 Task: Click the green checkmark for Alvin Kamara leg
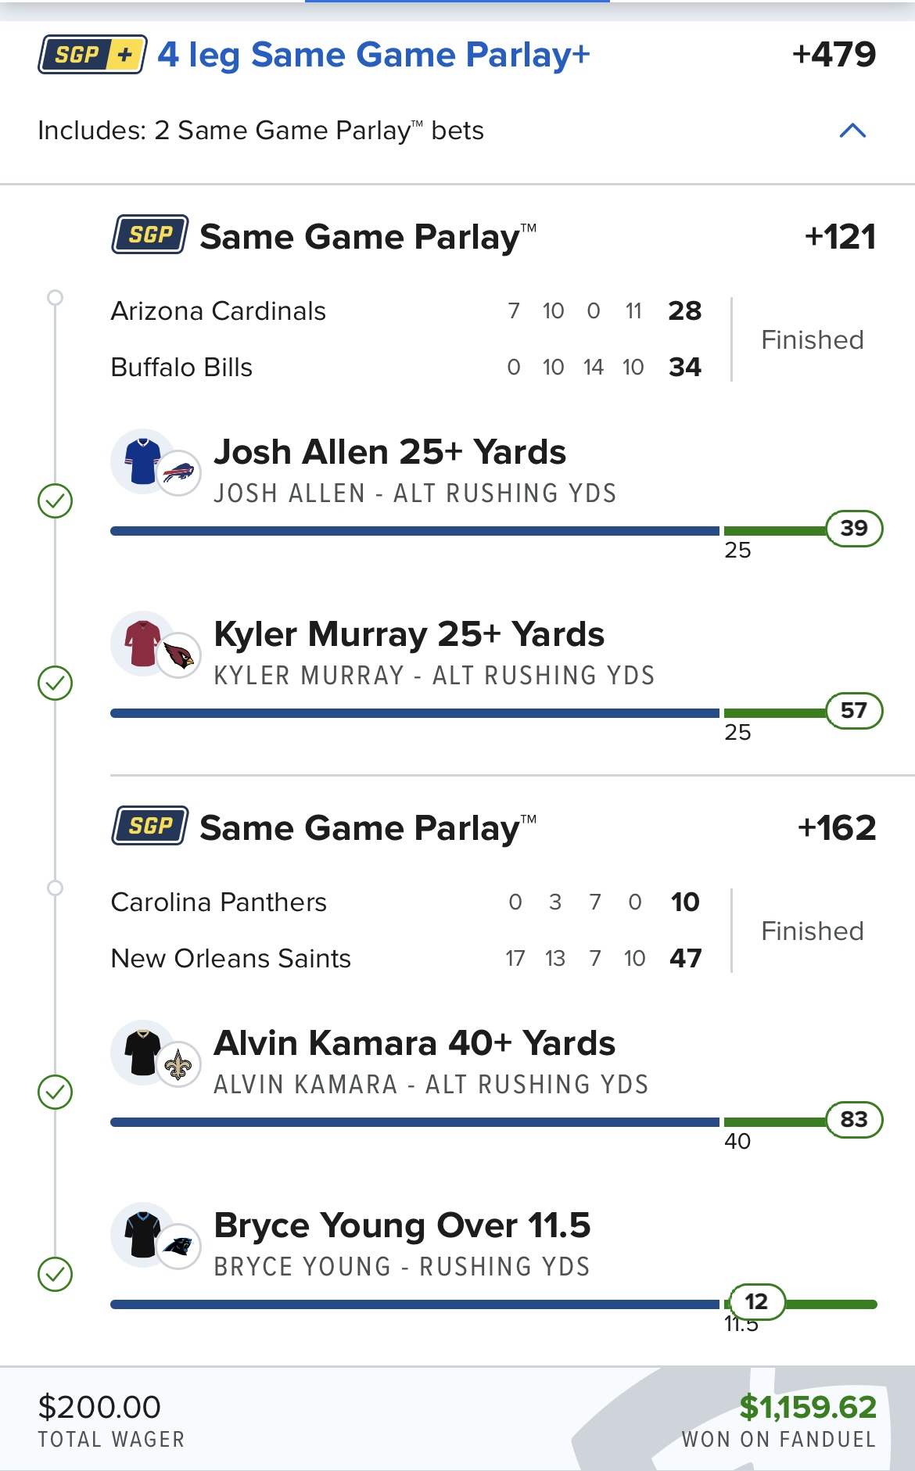[x=55, y=1092]
